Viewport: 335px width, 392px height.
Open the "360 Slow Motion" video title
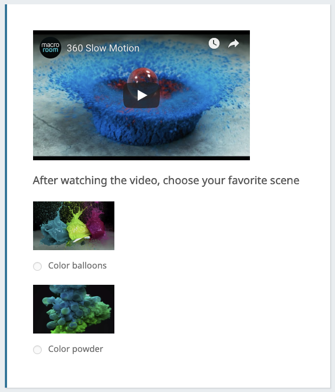click(x=103, y=48)
